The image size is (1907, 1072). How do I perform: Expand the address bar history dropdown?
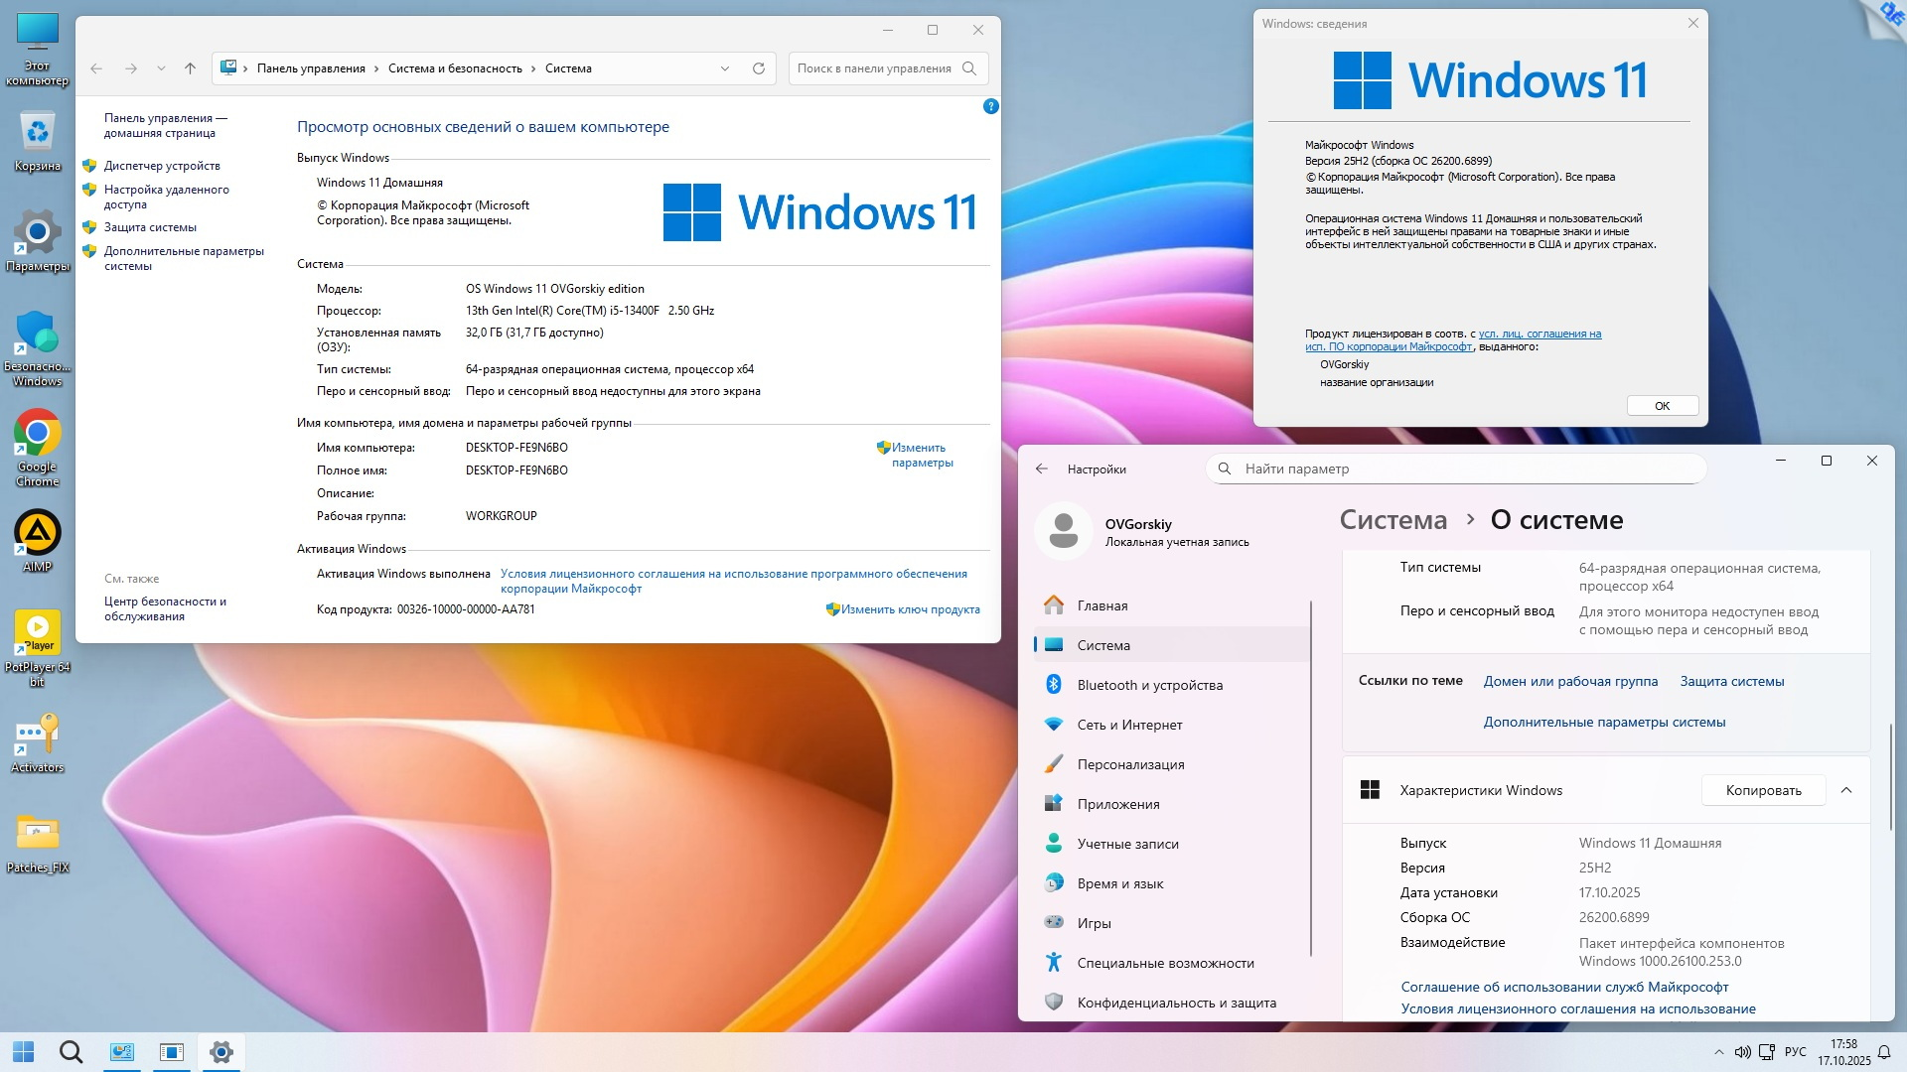click(725, 68)
